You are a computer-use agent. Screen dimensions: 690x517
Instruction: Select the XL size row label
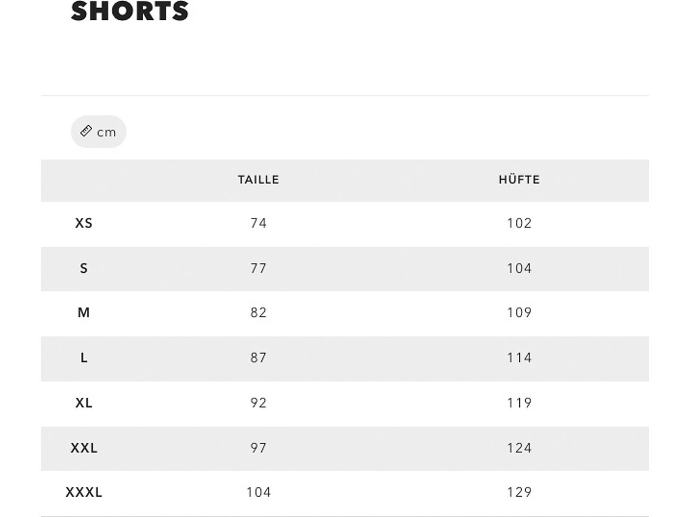coord(84,403)
